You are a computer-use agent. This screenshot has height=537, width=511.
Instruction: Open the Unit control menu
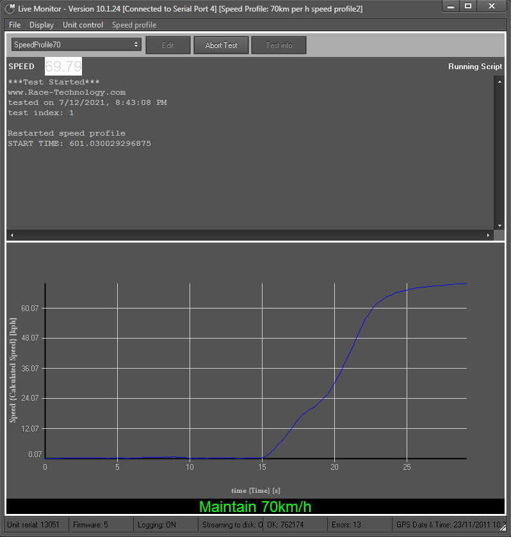click(83, 25)
